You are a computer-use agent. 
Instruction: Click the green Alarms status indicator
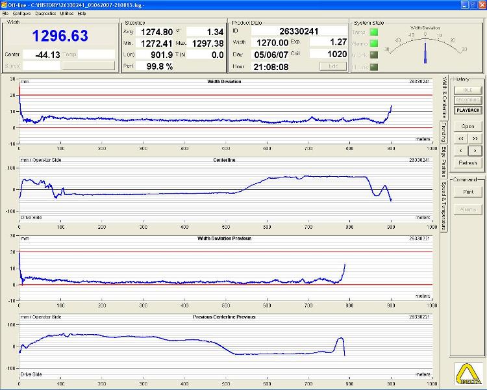click(374, 44)
